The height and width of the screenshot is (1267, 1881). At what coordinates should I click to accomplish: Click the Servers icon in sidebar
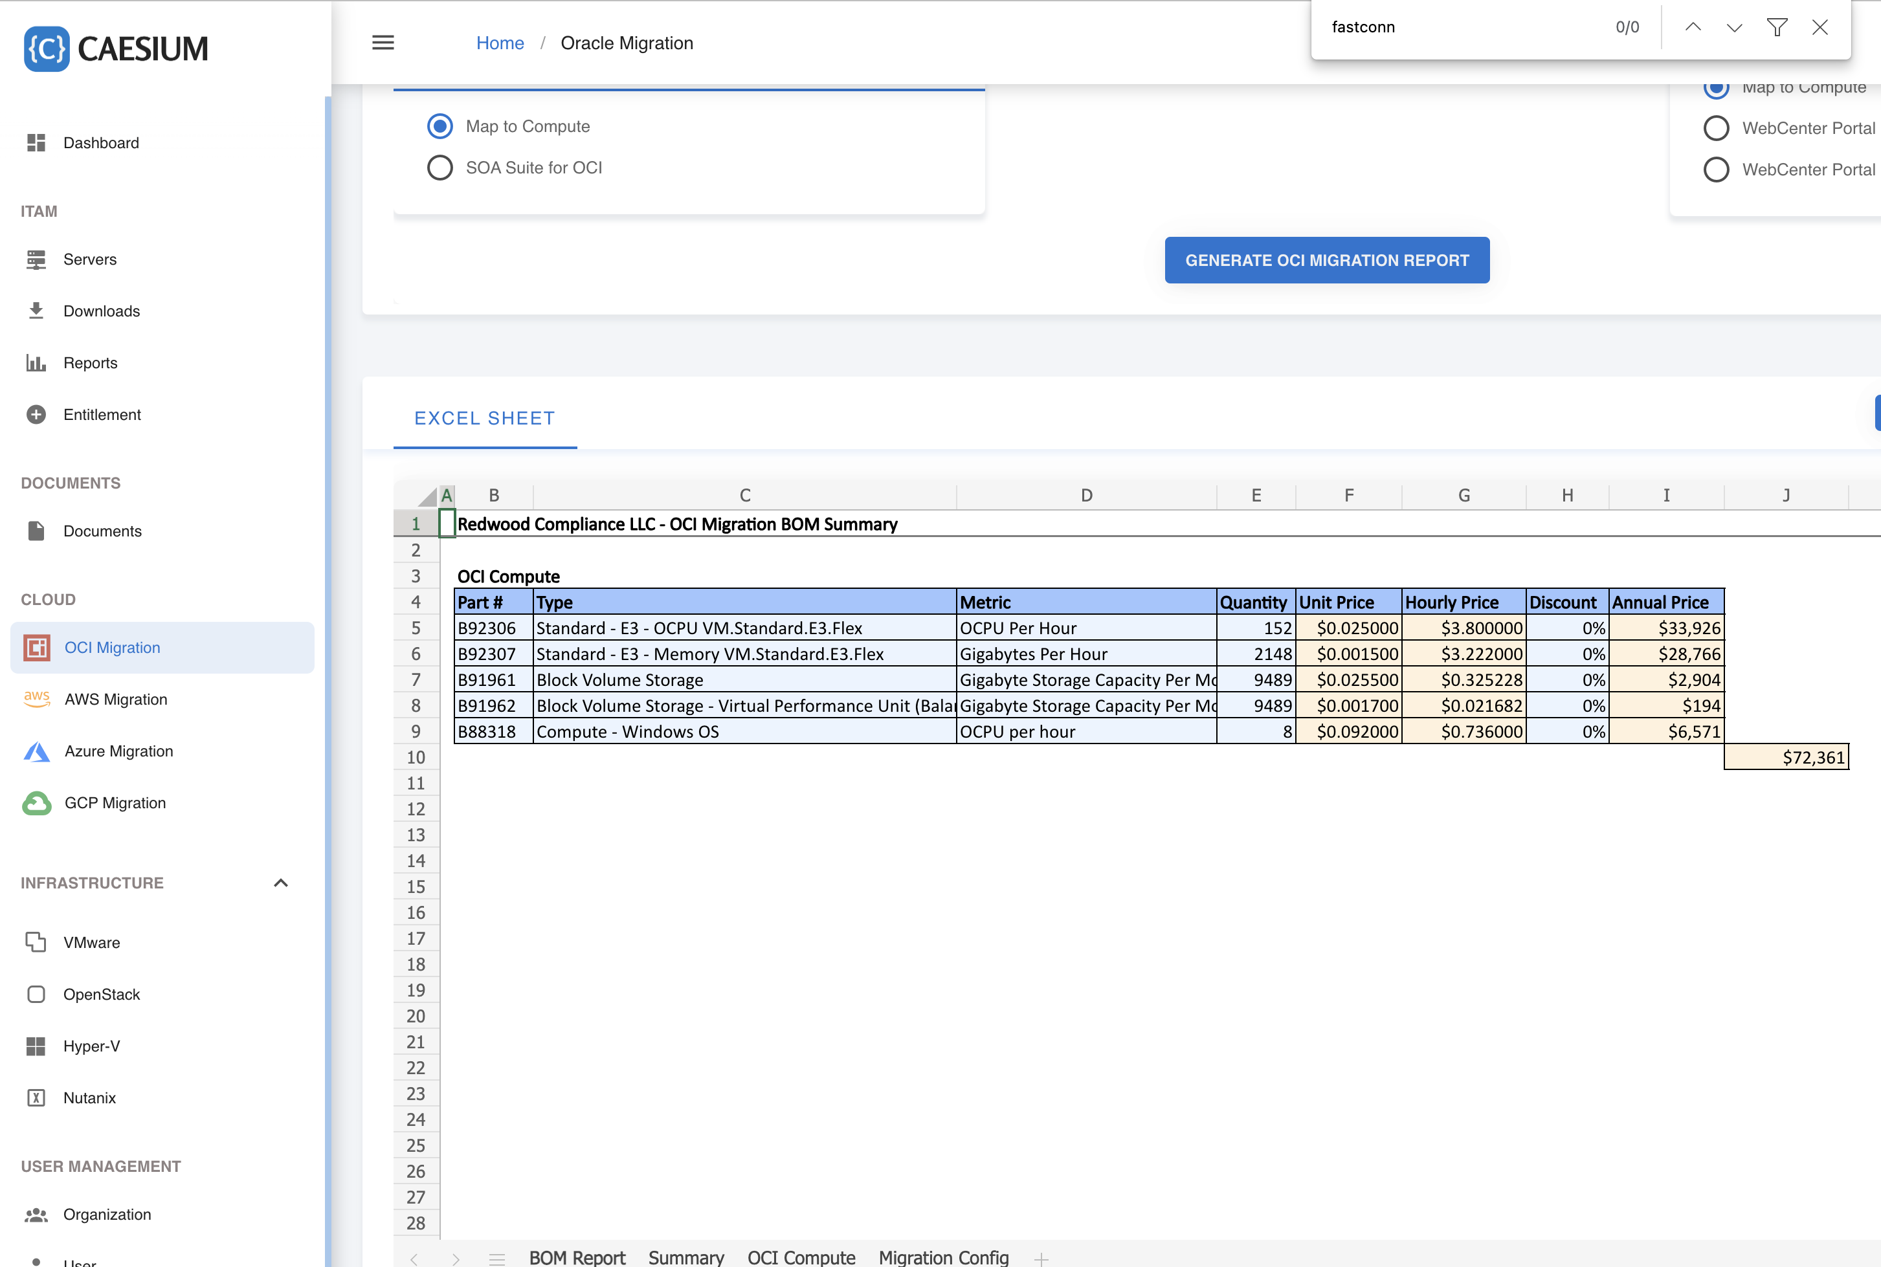coord(36,259)
